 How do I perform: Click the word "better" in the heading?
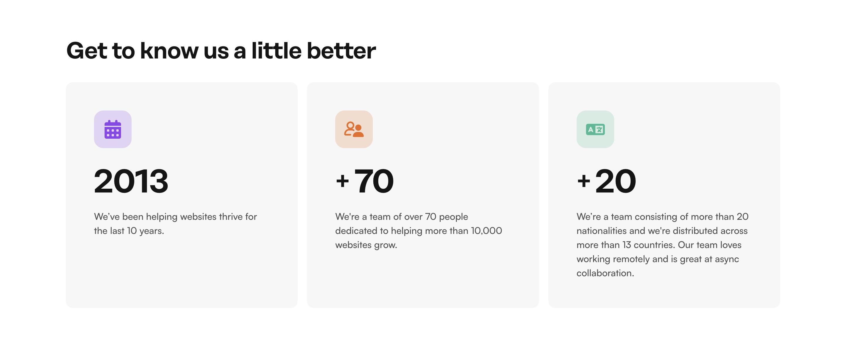point(341,51)
